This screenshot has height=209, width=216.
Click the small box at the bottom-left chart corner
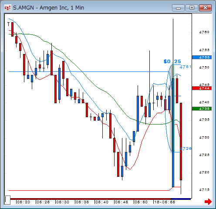(7, 200)
